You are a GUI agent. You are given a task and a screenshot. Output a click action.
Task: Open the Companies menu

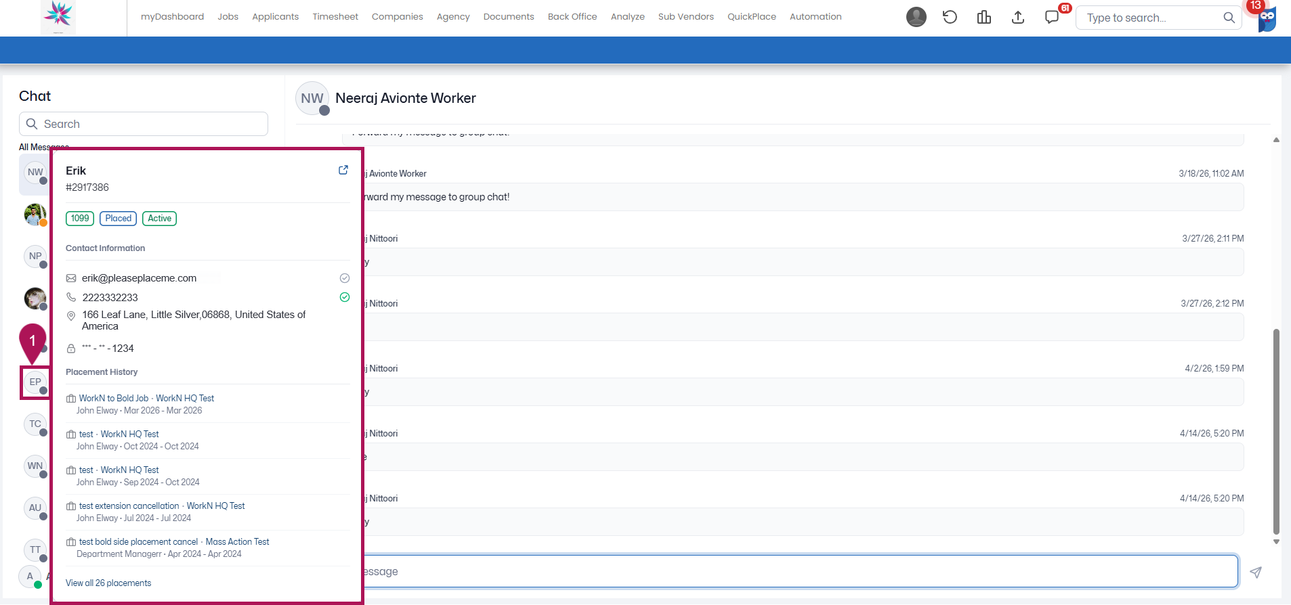(x=398, y=17)
